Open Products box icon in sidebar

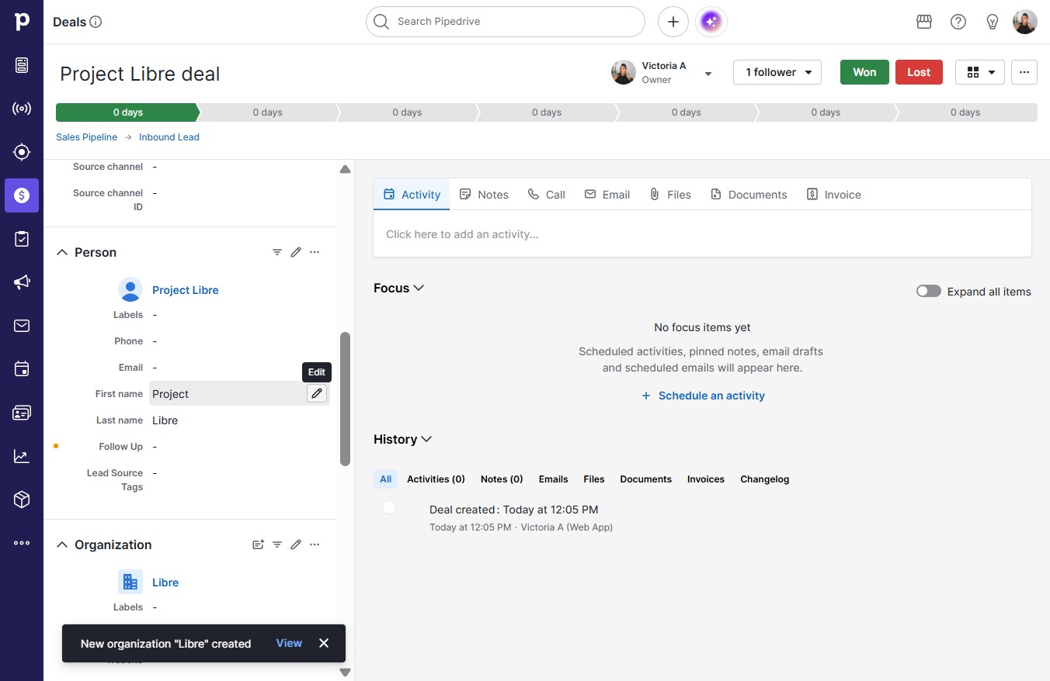[22, 500]
